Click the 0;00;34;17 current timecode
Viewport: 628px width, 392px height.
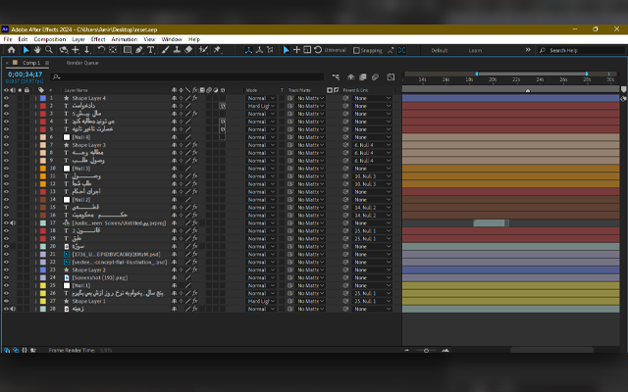pos(25,74)
